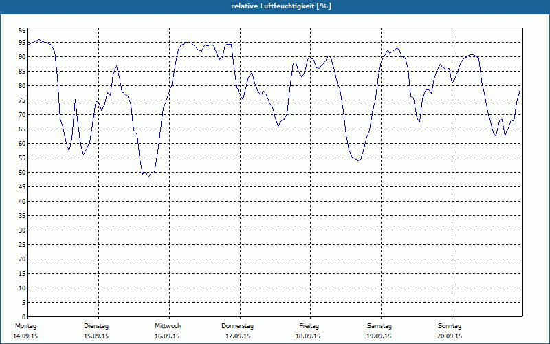
Task: Select the 25 y-axis label
Action: [22, 245]
